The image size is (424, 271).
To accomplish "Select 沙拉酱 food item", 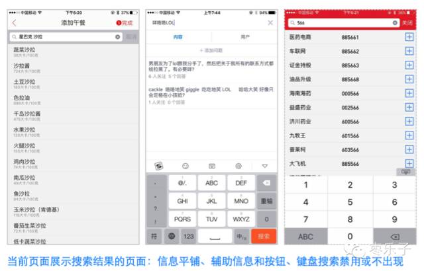I will 73,68.
